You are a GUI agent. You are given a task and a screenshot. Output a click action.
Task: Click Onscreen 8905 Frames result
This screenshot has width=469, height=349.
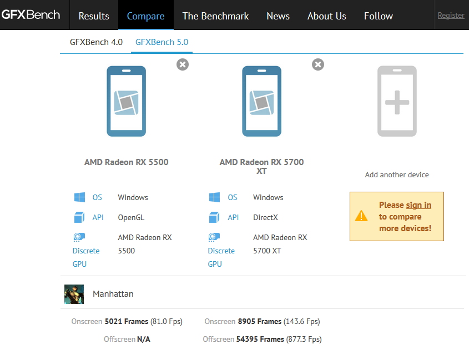(263, 321)
